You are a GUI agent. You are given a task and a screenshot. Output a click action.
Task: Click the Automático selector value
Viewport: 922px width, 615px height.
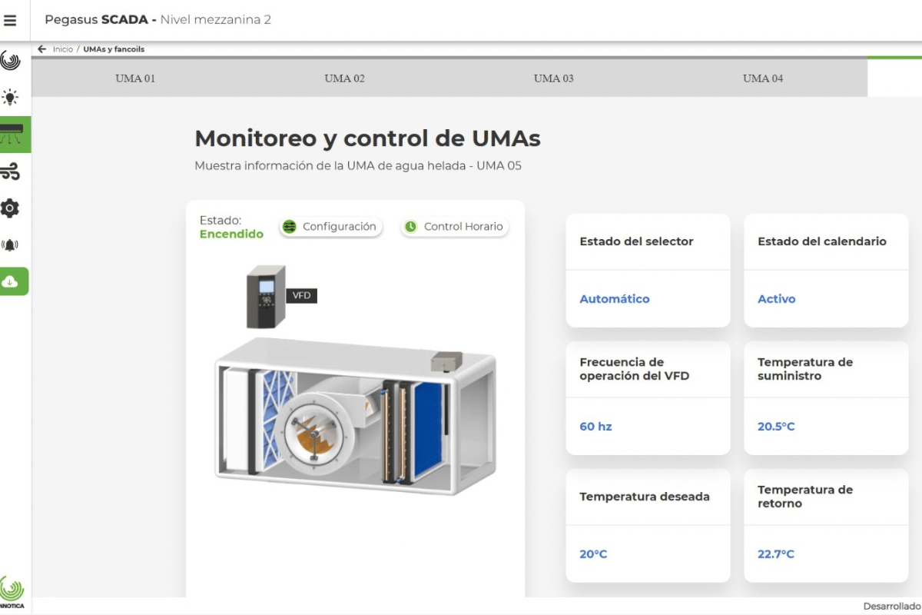tap(615, 299)
